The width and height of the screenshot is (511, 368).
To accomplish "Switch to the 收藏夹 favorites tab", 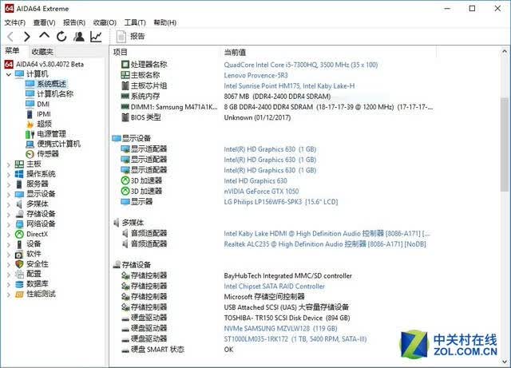I will pos(42,52).
